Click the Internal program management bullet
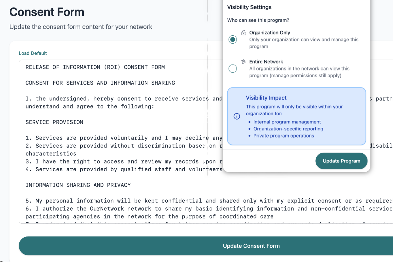This screenshot has width=393, height=262. (287, 122)
